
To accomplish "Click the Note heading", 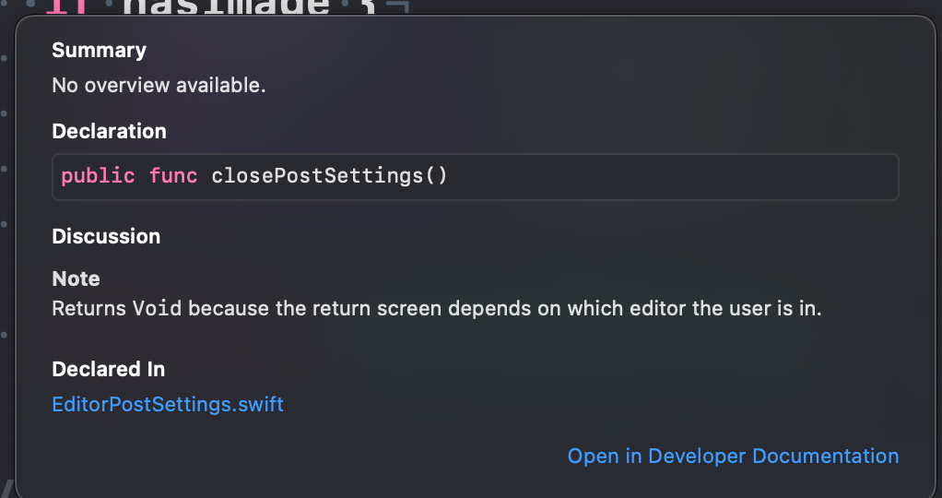I will [76, 279].
